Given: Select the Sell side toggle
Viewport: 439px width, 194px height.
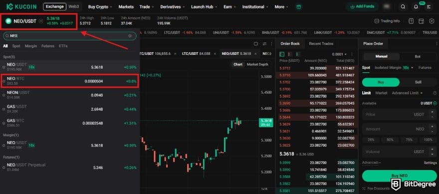Looking at the screenshot, I should (x=418, y=82).
